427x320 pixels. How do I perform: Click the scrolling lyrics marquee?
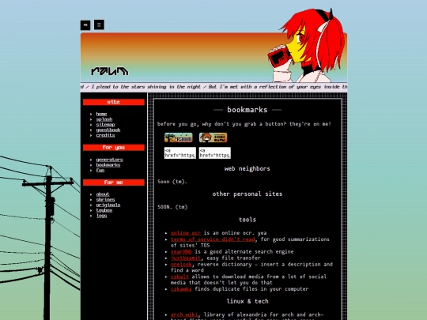[x=213, y=87]
